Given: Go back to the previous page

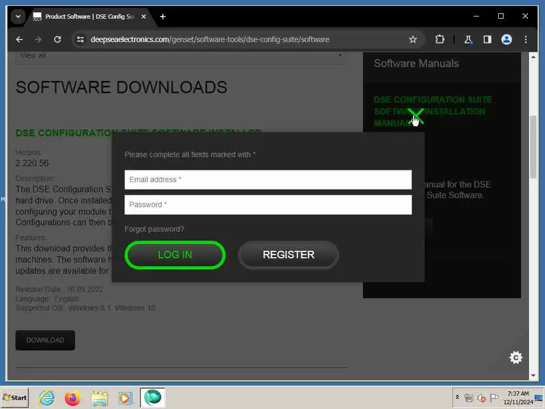Looking at the screenshot, I should [x=19, y=39].
